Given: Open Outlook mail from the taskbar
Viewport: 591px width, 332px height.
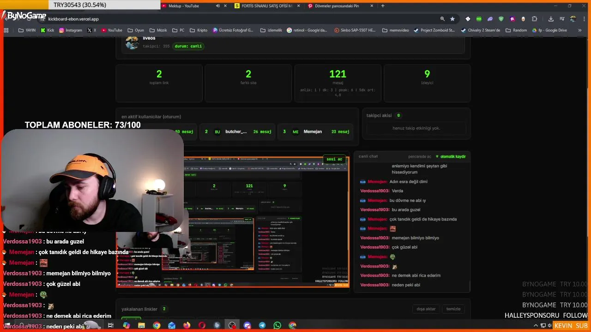Looking at the screenshot, I should 172,325.
